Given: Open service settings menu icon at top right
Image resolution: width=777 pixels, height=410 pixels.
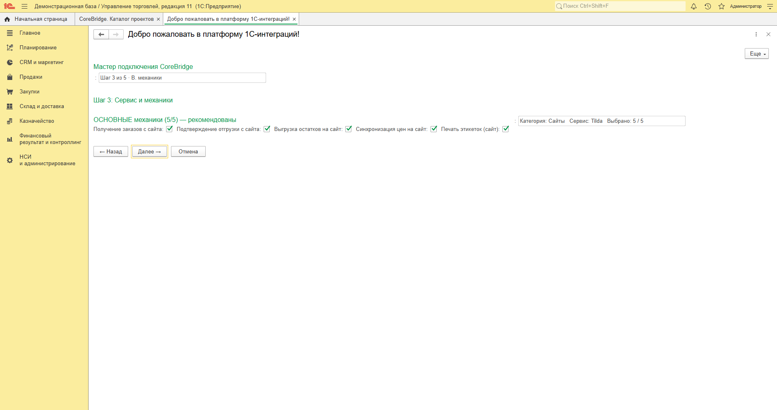Looking at the screenshot, I should pyautogui.click(x=770, y=6).
